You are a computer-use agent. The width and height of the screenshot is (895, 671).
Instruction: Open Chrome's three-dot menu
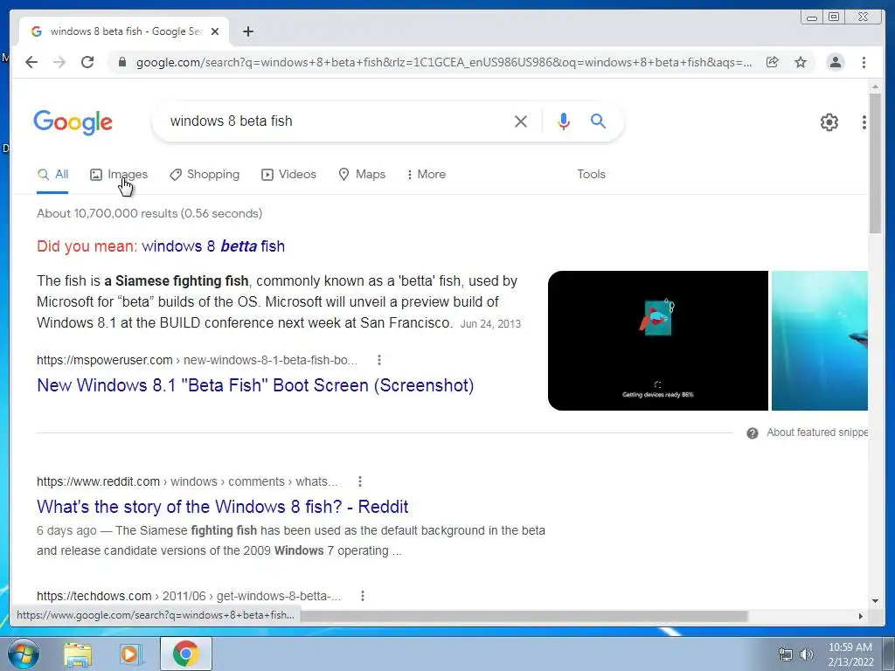click(x=864, y=62)
